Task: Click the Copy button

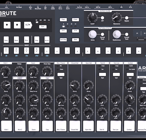Action: click(x=63, y=20)
